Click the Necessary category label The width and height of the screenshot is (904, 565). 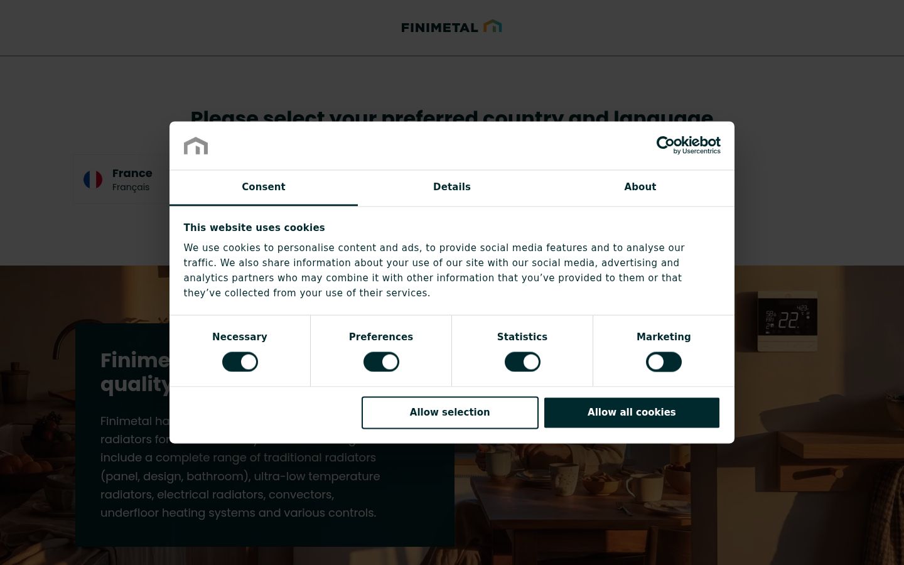coord(240,337)
